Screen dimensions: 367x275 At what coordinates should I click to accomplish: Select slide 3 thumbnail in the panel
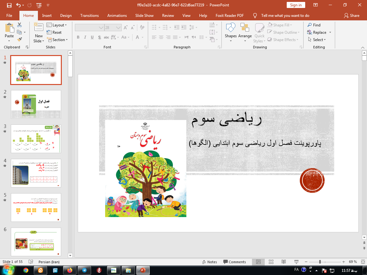(36, 138)
